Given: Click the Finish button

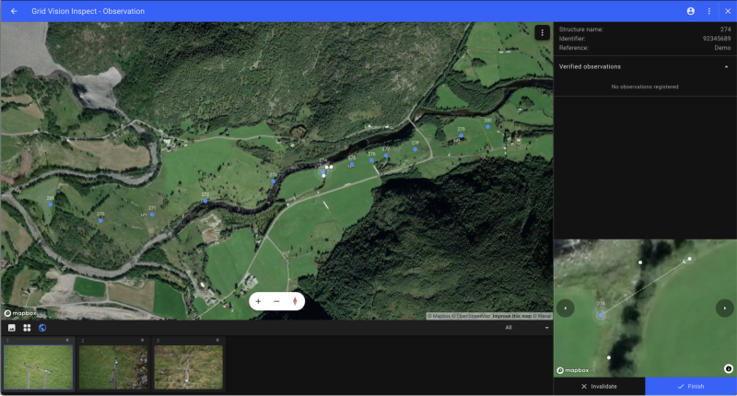Looking at the screenshot, I should tap(691, 386).
